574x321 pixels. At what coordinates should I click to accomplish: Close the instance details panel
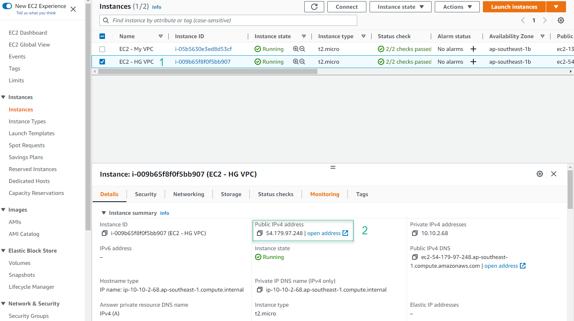click(x=554, y=174)
